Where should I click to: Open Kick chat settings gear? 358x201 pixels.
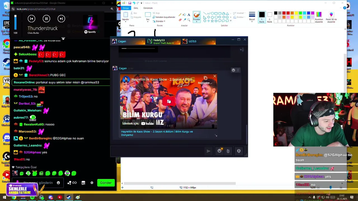tap(92, 183)
